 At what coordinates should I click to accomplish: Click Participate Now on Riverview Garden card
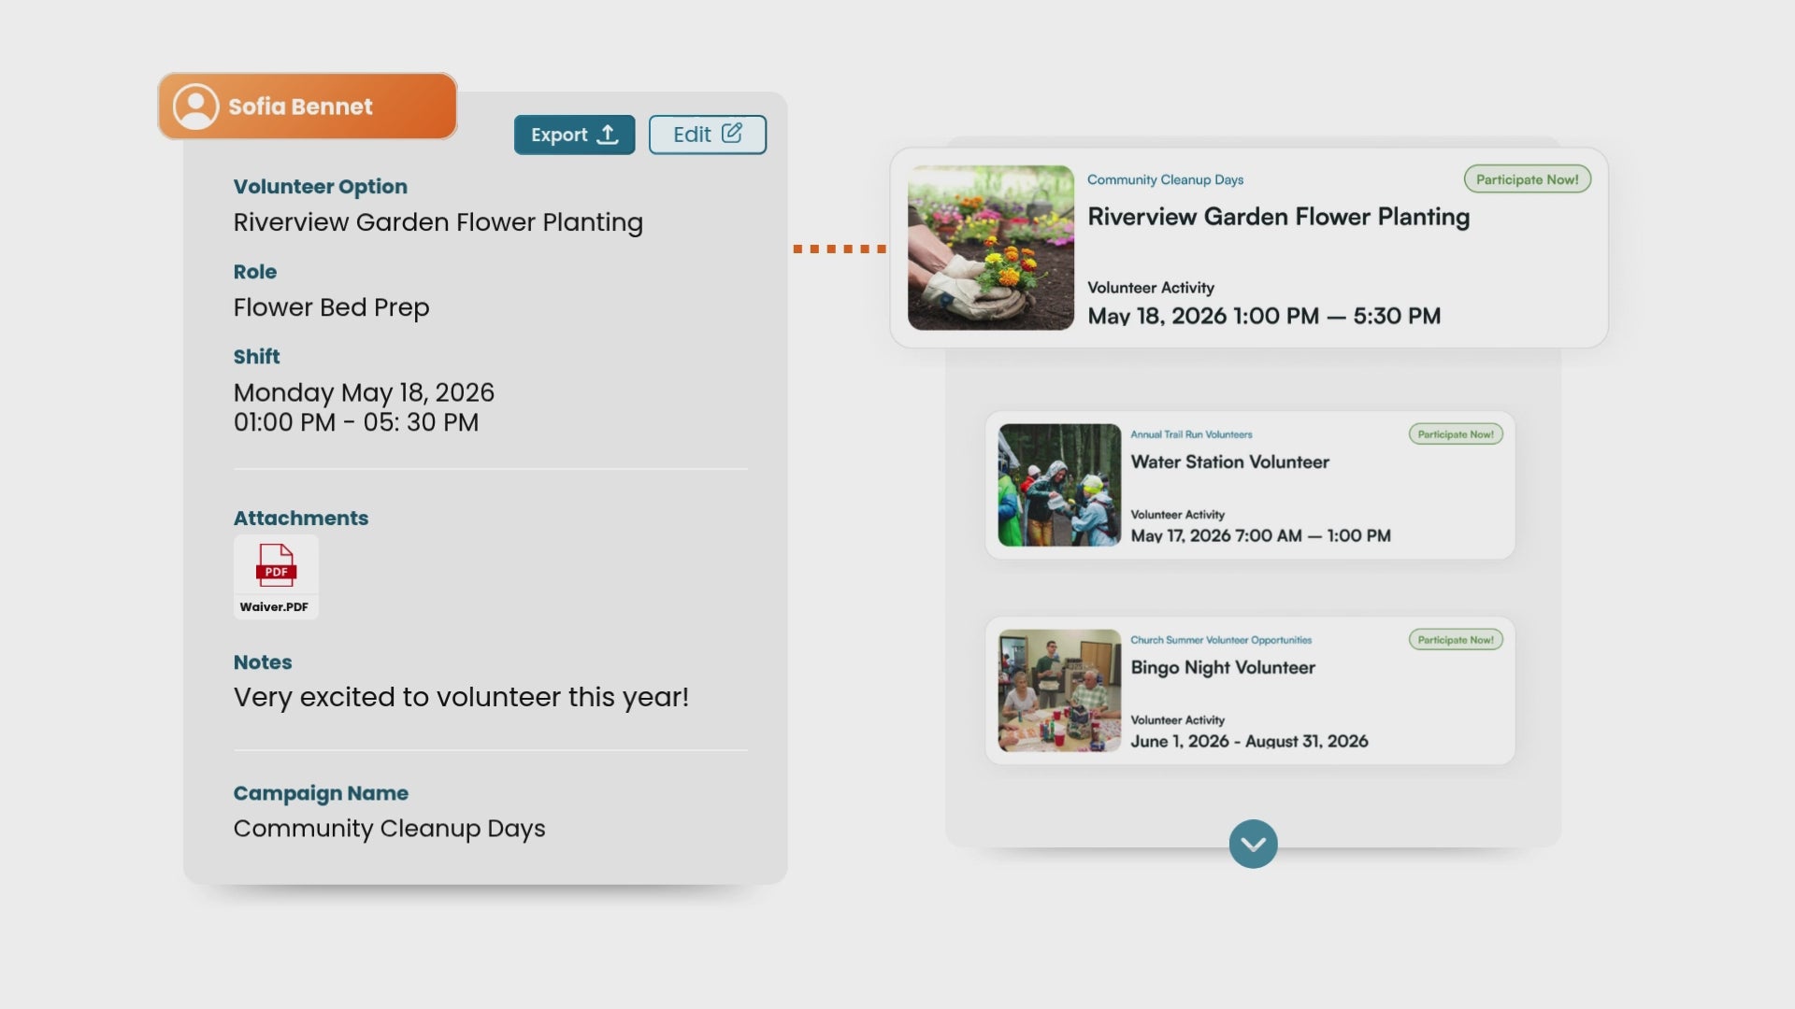[x=1527, y=179]
